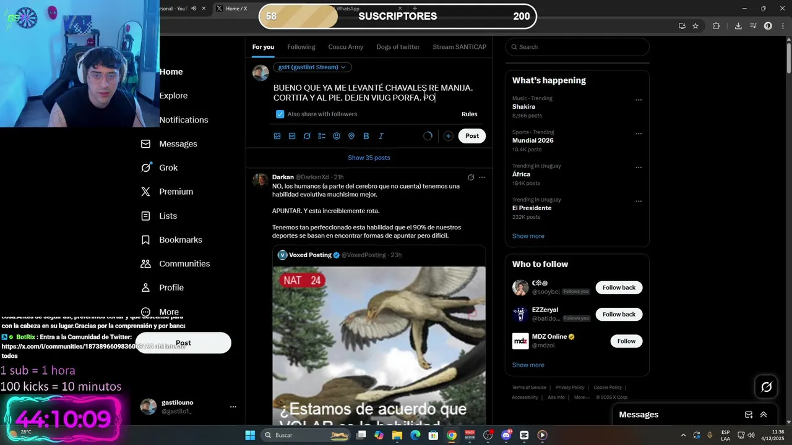Open more options on Darkan's post

tap(482, 177)
